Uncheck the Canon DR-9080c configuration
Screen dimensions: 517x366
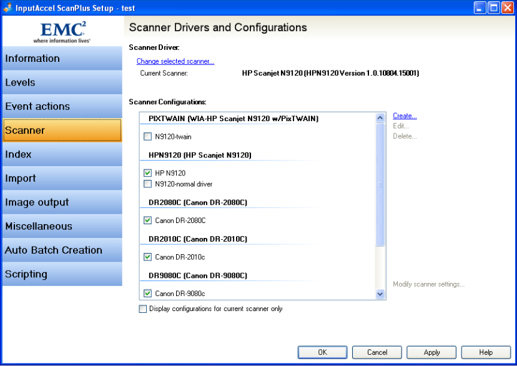click(x=148, y=294)
